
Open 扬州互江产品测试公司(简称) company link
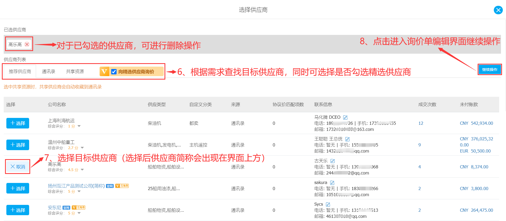[x=76, y=186]
